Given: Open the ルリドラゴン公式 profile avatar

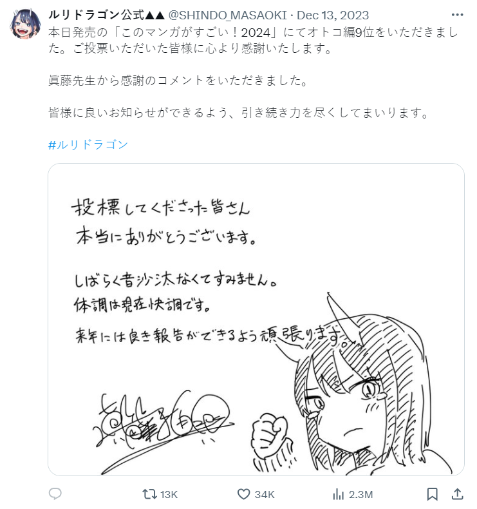Looking at the screenshot, I should tap(25, 24).
